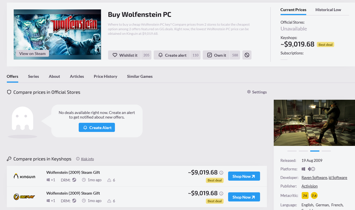Click the key icon by Keyshops heading

9,159
